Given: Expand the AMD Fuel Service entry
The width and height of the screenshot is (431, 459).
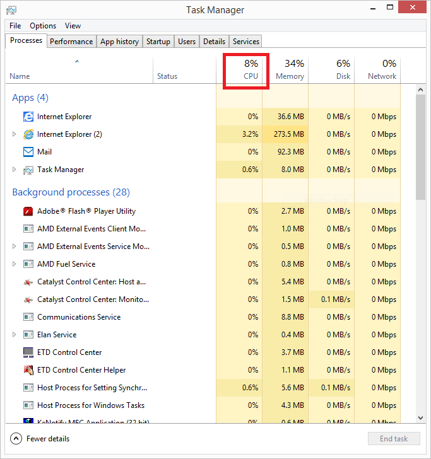Looking at the screenshot, I should click(x=14, y=264).
